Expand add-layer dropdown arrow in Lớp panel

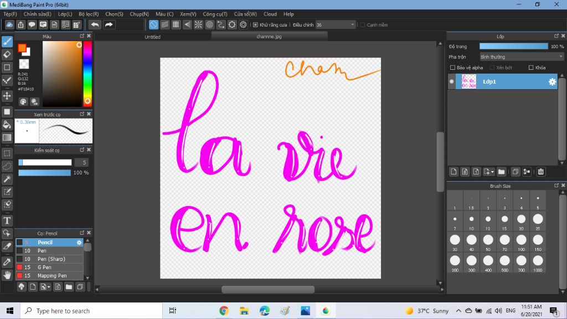[x=492, y=172]
